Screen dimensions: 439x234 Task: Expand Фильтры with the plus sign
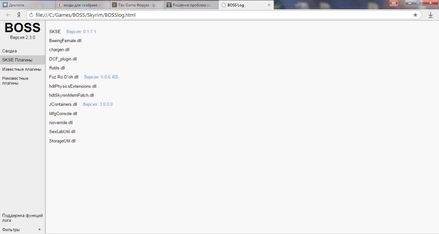click(x=40, y=230)
